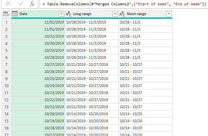Select row number 3
This screenshot has width=208, height=136.
[6, 36]
